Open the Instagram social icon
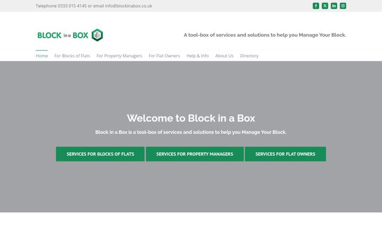Image resolution: width=382 pixels, height=239 pixels. [x=343, y=6]
